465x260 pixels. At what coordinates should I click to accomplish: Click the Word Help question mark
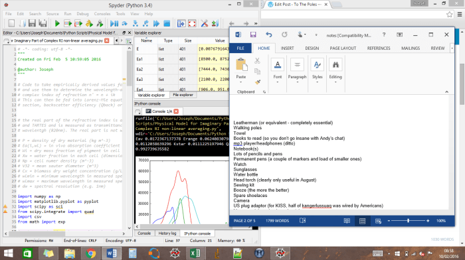tap(384, 34)
